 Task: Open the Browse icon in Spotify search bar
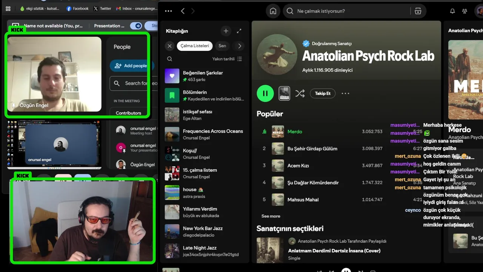pos(418,11)
